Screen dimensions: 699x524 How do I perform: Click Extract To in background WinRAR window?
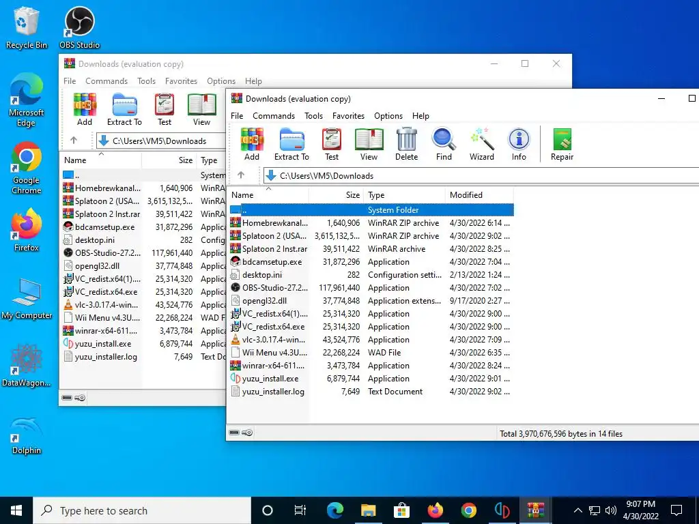point(124,109)
